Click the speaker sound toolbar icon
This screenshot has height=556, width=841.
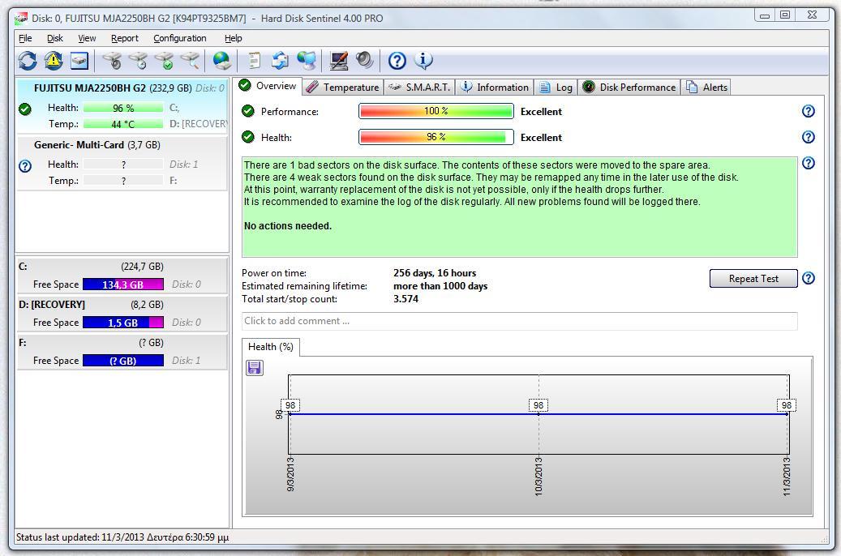point(364,61)
